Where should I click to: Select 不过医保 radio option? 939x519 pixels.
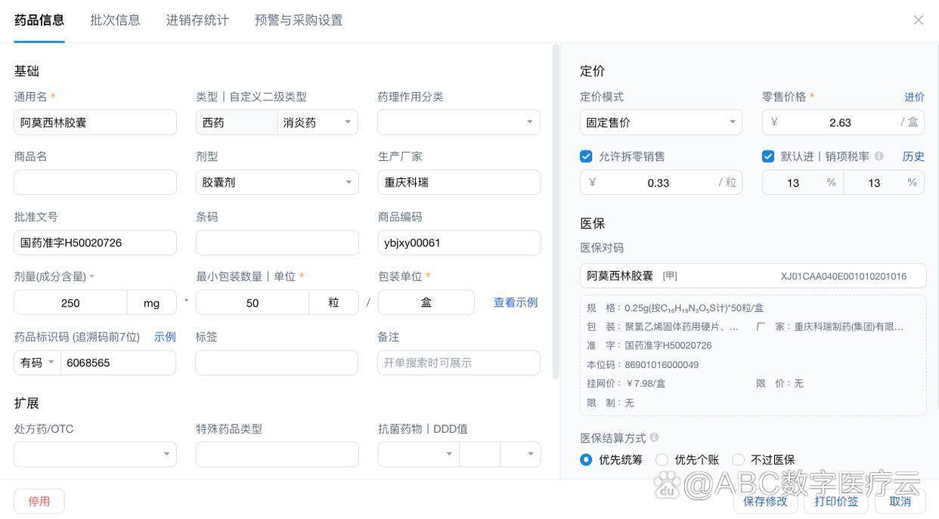point(738,459)
